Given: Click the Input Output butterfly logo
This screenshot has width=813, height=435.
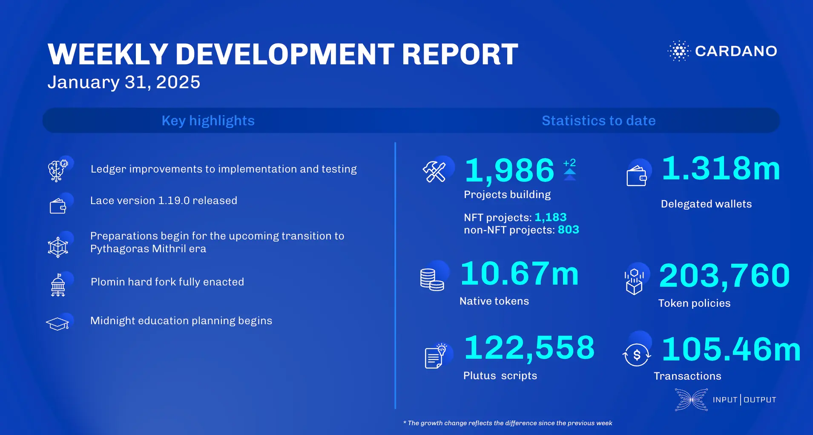Looking at the screenshot, I should click(692, 400).
